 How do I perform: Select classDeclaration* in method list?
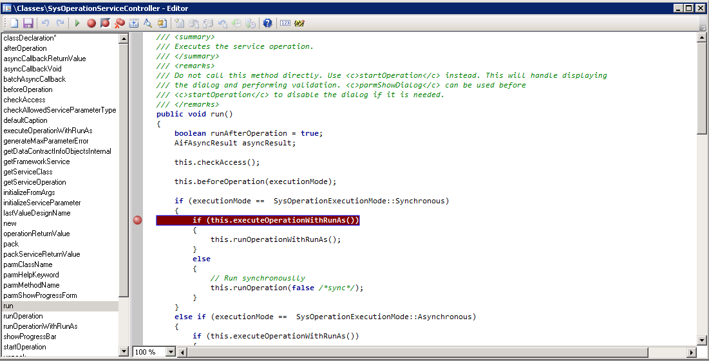tap(30, 38)
